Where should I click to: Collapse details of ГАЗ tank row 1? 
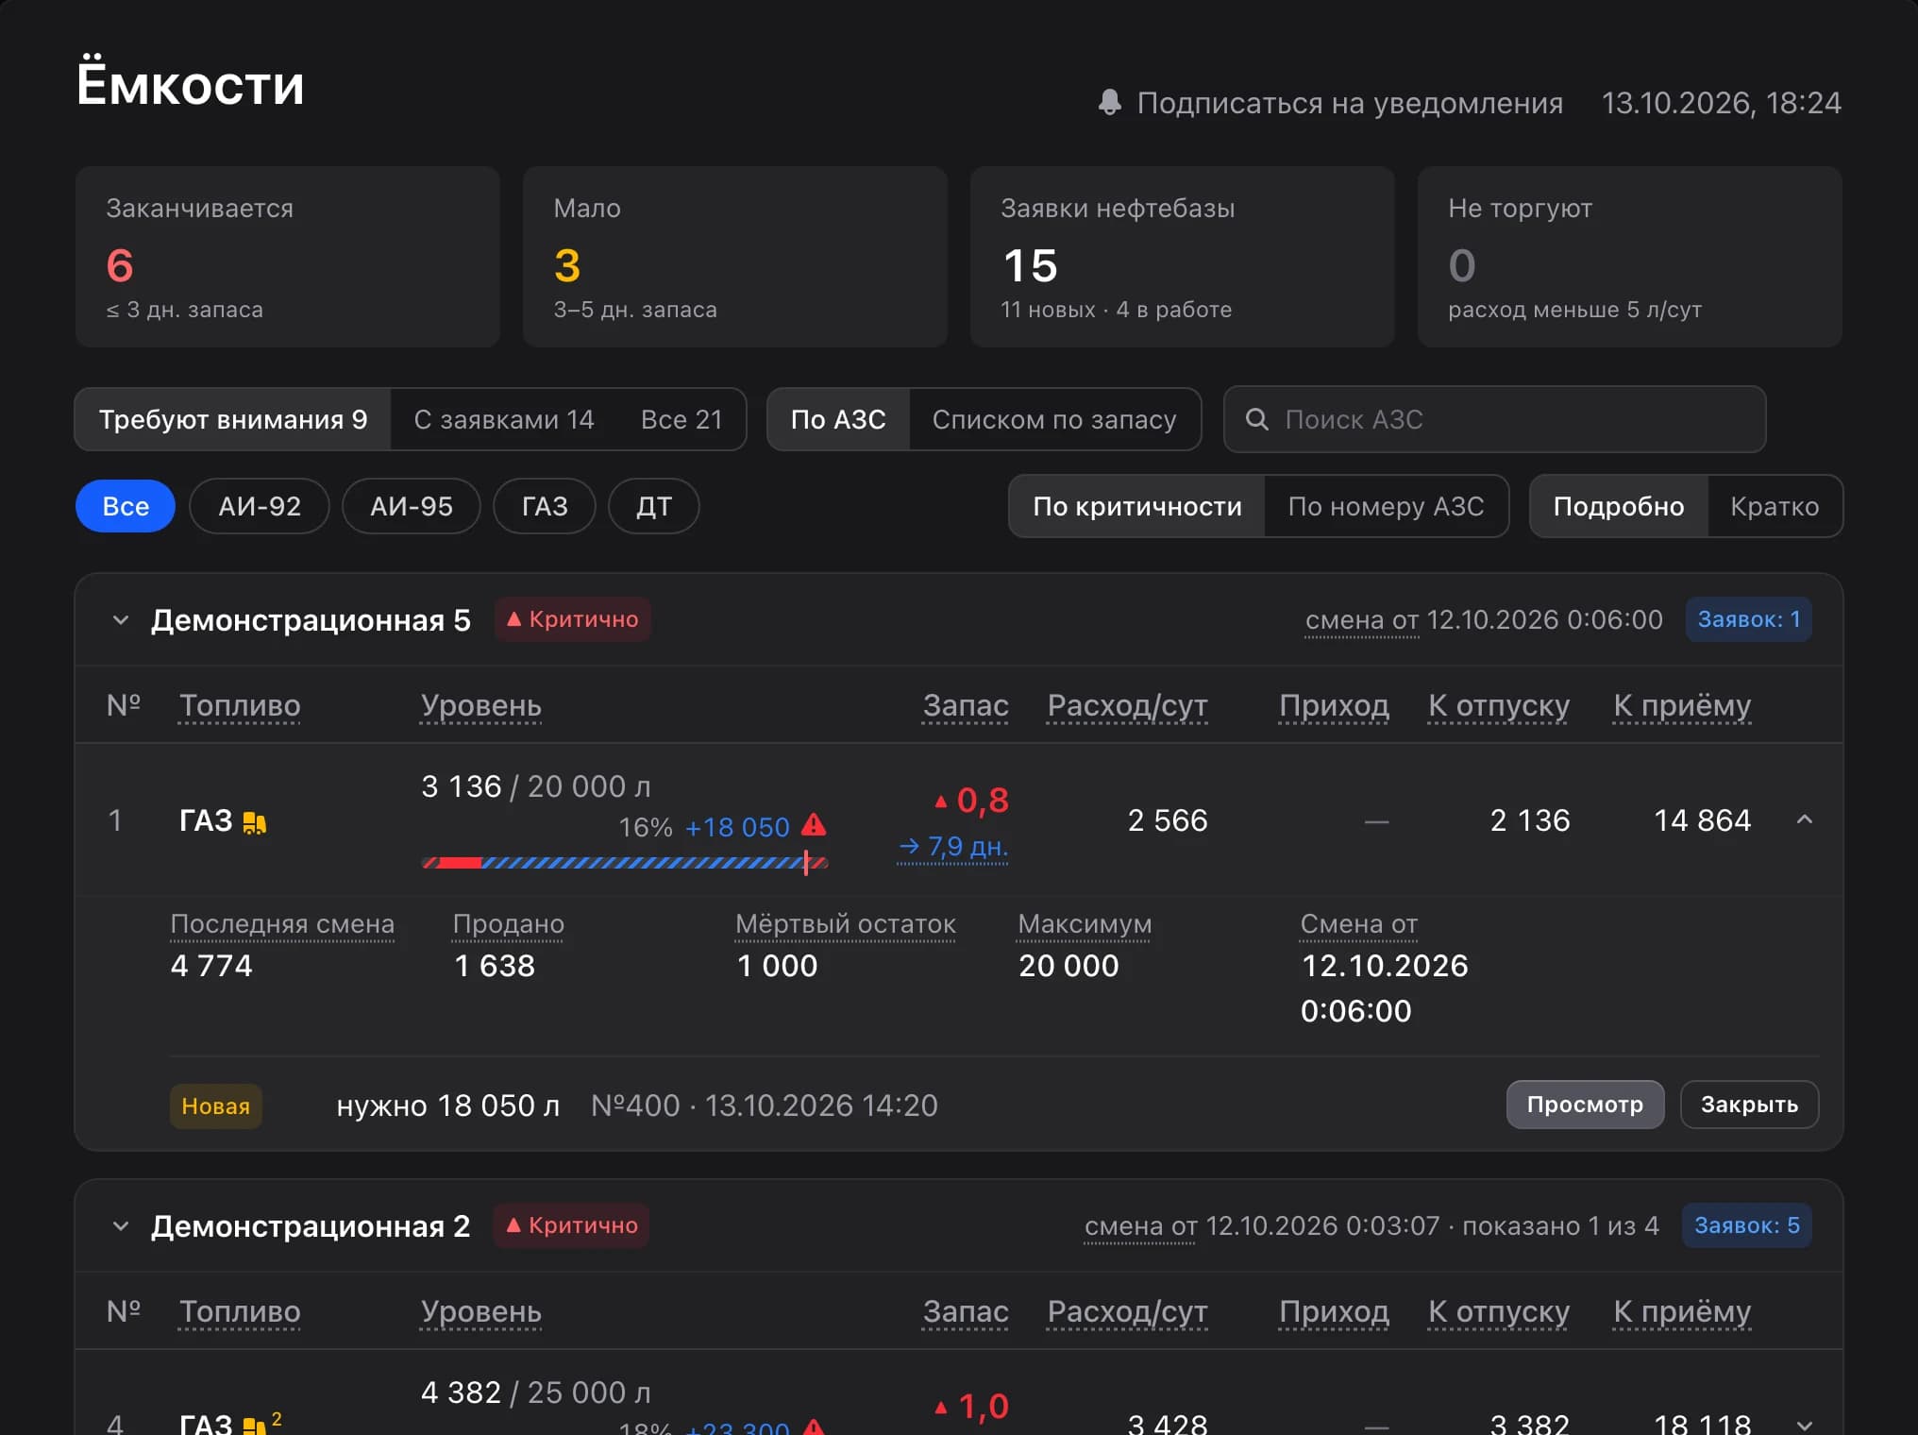click(1804, 819)
